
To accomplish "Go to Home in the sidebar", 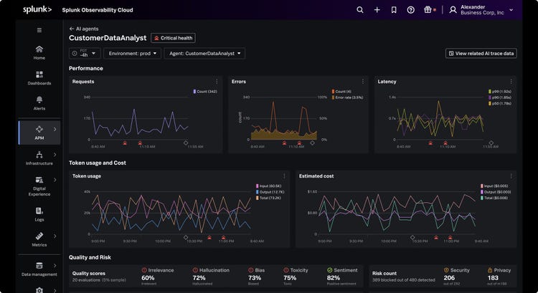I will (x=39, y=53).
